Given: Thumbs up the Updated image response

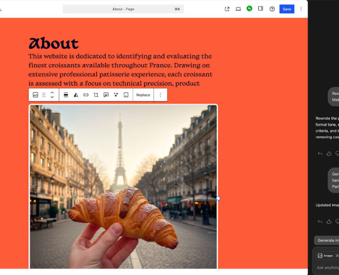Looking at the screenshot, I should click(x=329, y=221).
